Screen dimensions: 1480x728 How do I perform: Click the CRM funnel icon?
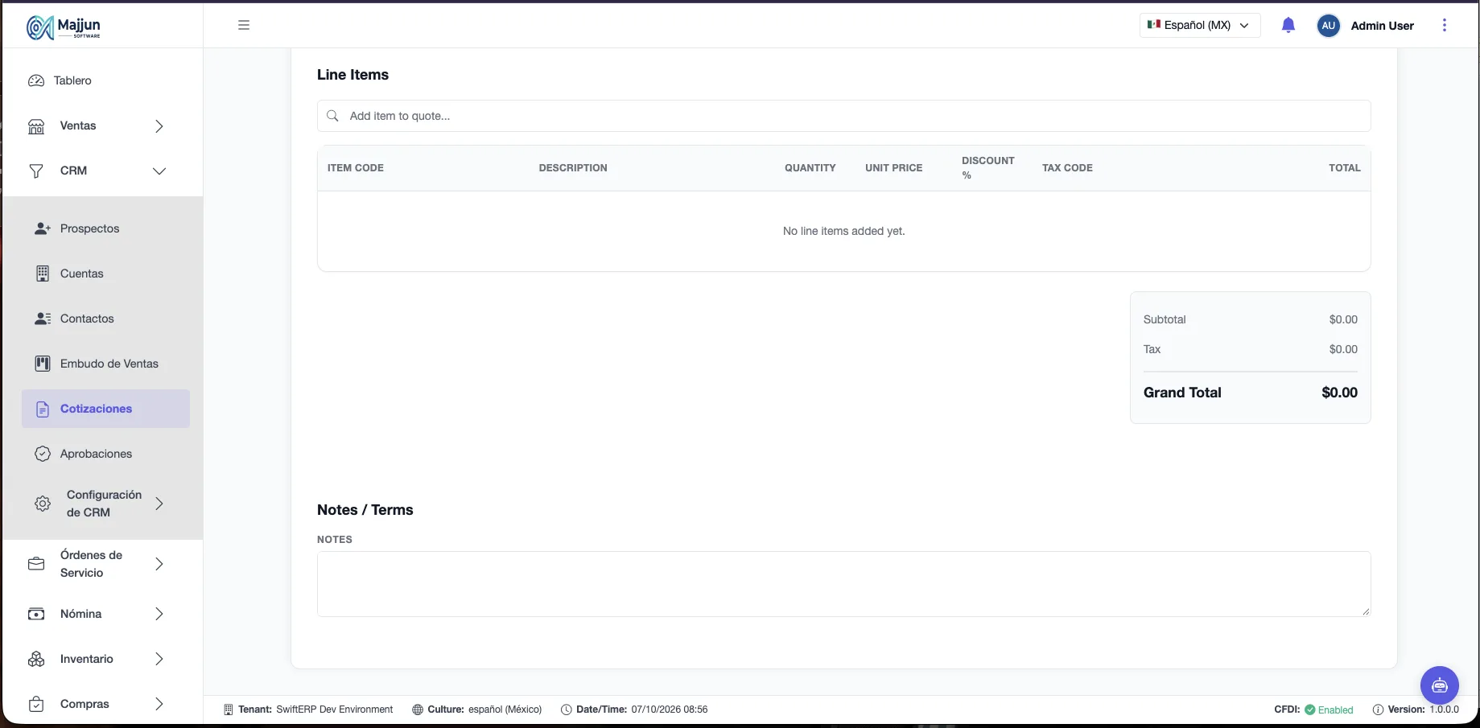point(36,171)
